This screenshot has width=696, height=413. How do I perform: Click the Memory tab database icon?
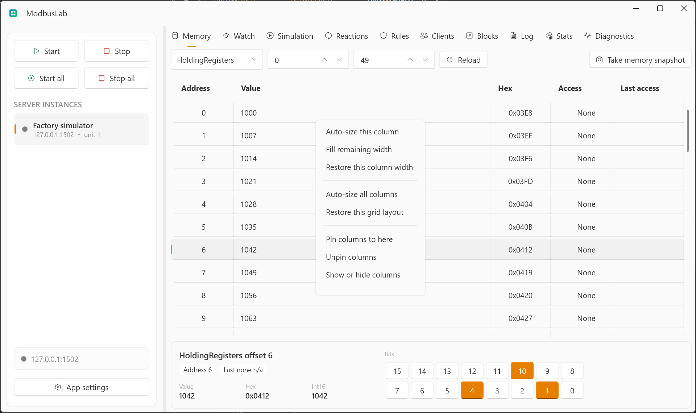(175, 36)
